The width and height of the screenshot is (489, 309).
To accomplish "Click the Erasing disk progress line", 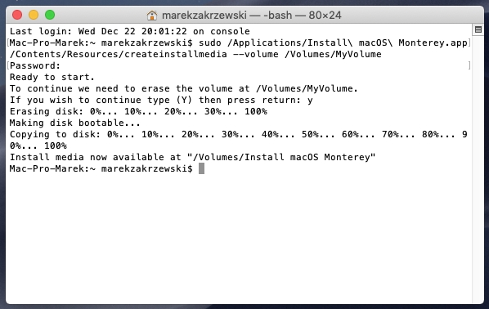I will click(x=138, y=111).
